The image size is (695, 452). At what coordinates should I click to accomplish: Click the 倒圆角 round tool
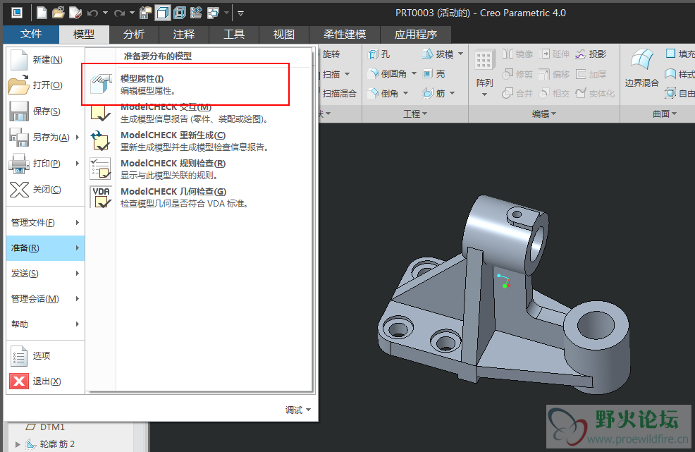tap(388, 73)
